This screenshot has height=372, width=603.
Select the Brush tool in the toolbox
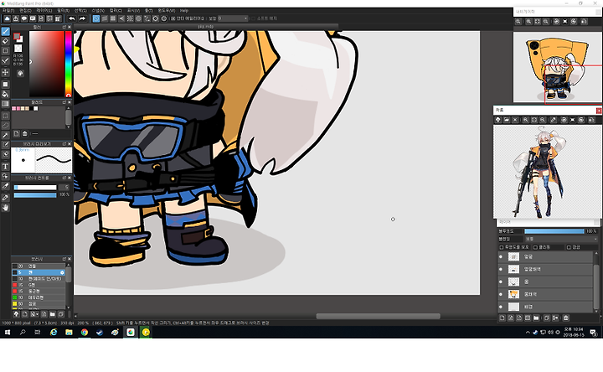coord(5,31)
